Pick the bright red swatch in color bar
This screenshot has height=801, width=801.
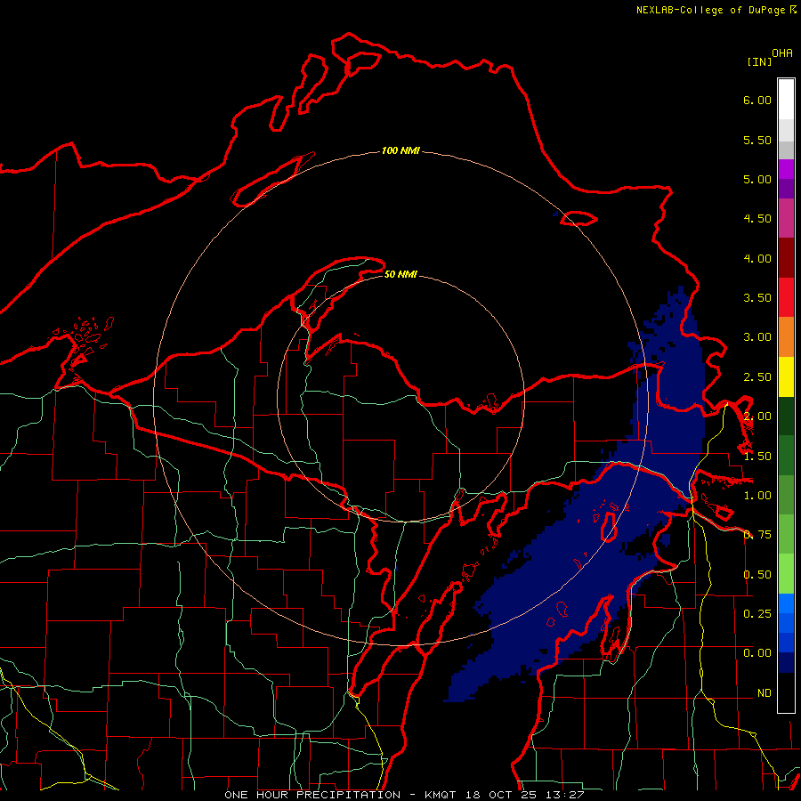click(786, 297)
